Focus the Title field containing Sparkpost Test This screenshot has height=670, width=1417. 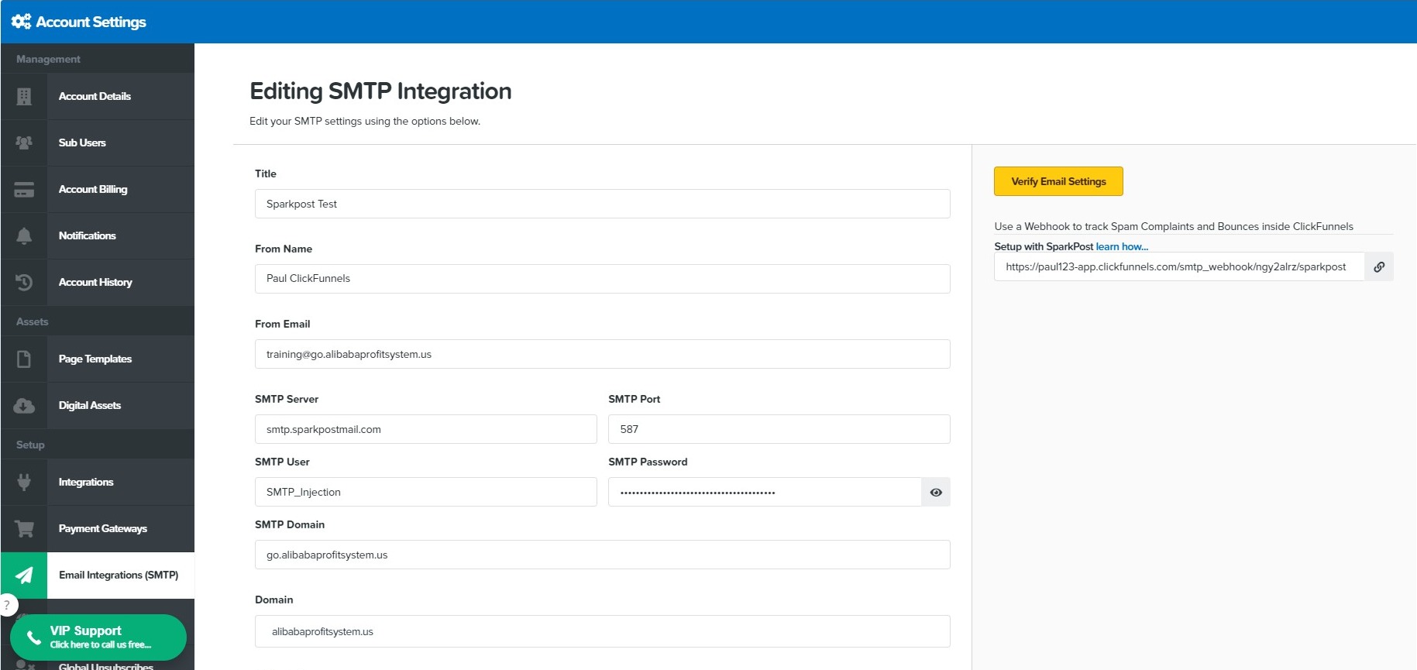coord(602,204)
